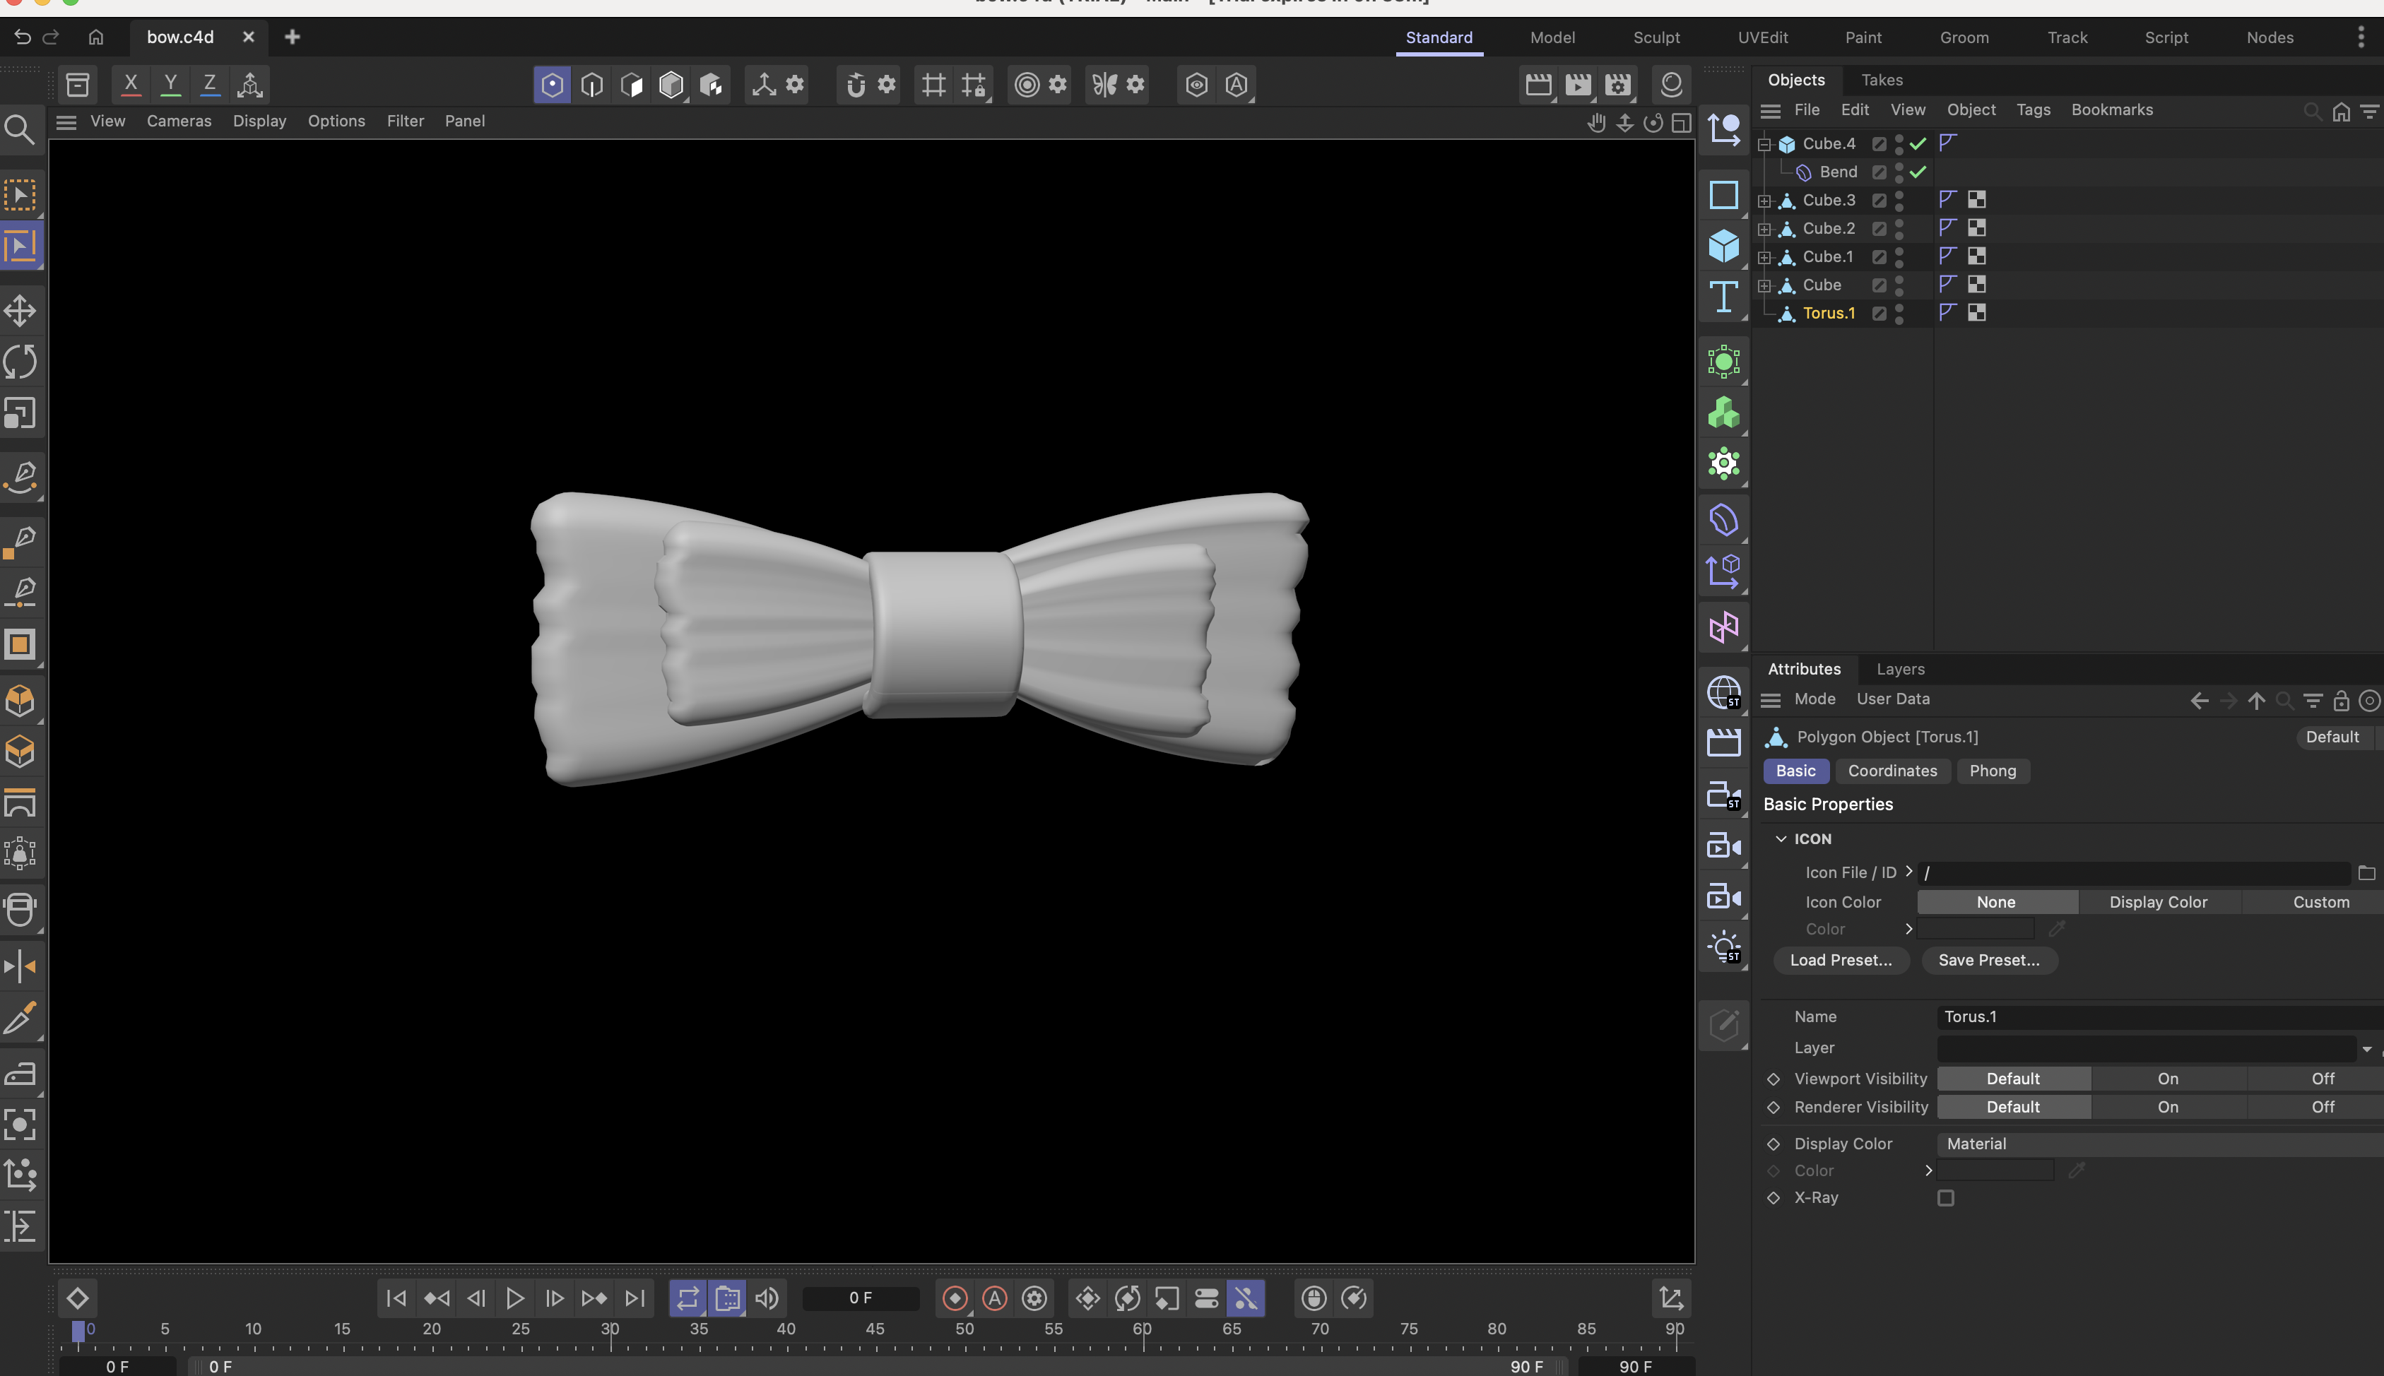Select the Rotate tool
Image resolution: width=2384 pixels, height=1376 pixels.
(x=20, y=361)
